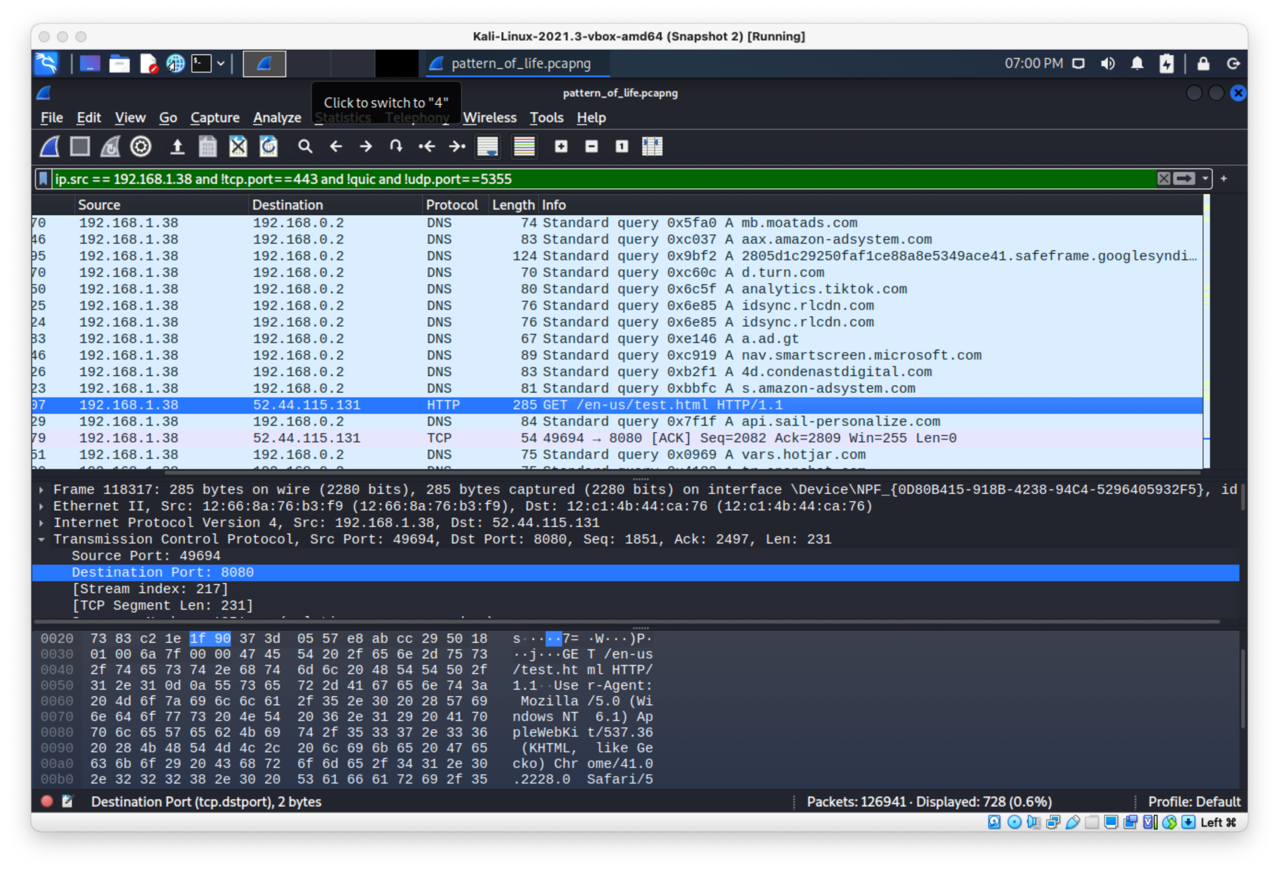Screen dimensions: 1279x870
Task: Click the display filter text field
Action: [603, 179]
